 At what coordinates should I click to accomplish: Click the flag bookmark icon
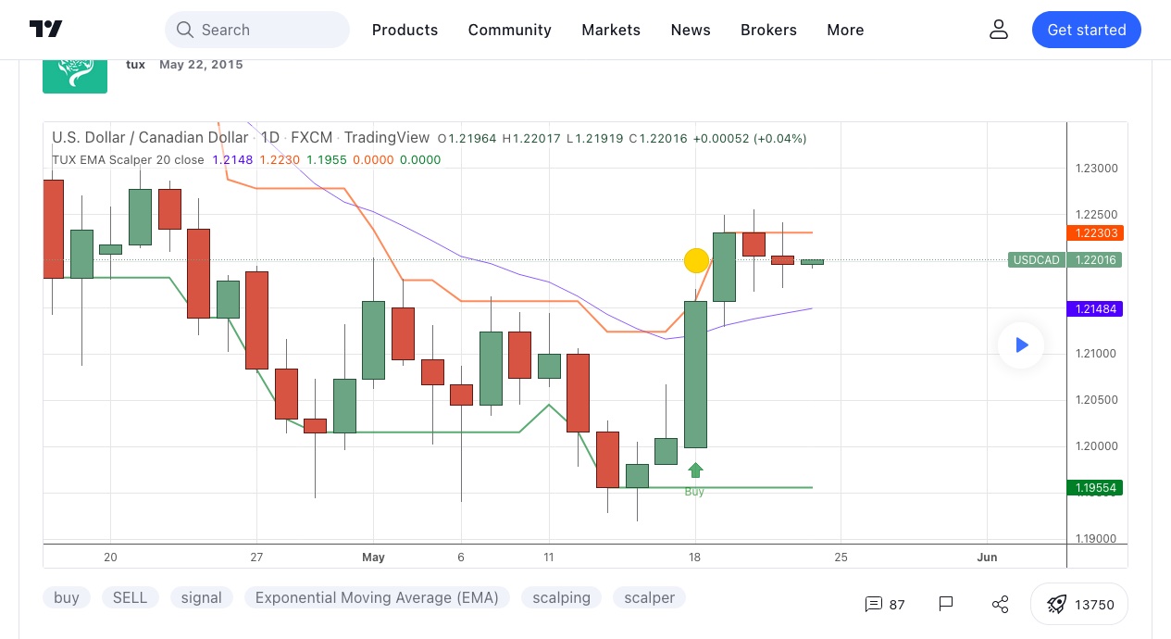coord(945,605)
